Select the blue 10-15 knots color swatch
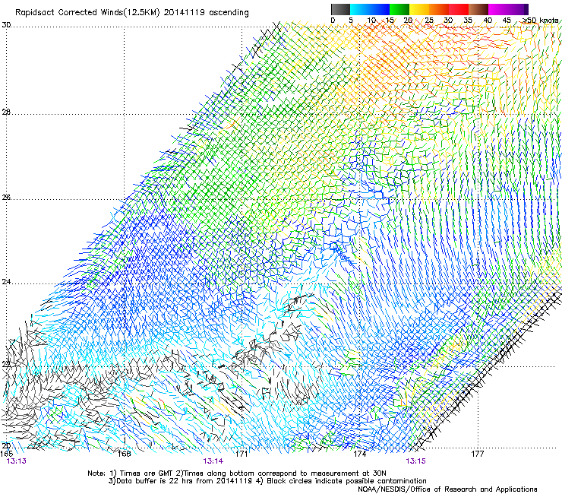562x494 pixels. pyautogui.click(x=380, y=9)
